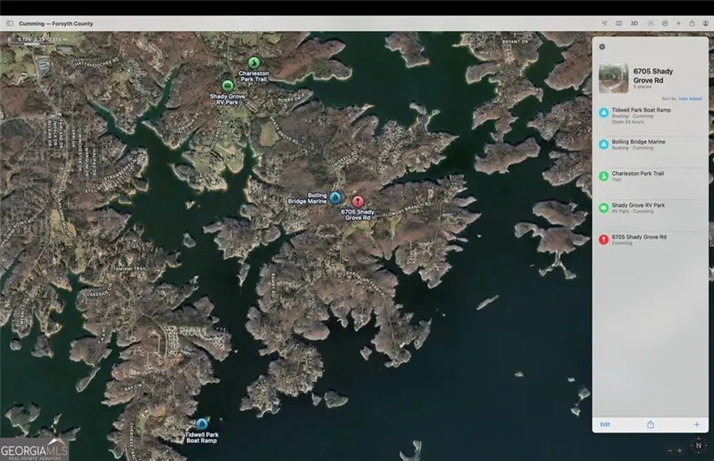The height and width of the screenshot is (461, 714).
Task: Click the north compass control
Action: pos(698,446)
